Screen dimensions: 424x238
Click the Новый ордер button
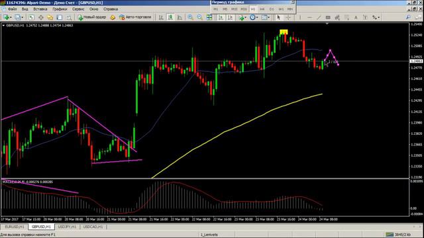pyautogui.click(x=92, y=17)
